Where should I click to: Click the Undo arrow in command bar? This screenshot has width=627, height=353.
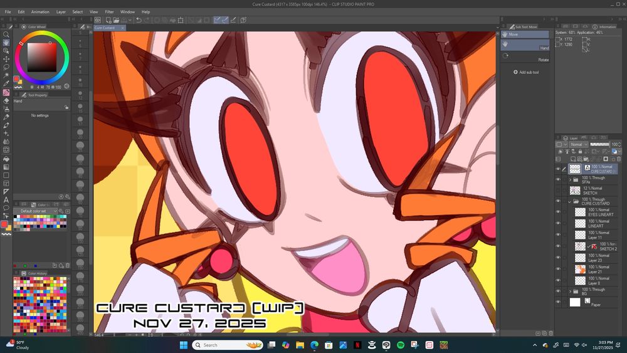pos(139,20)
